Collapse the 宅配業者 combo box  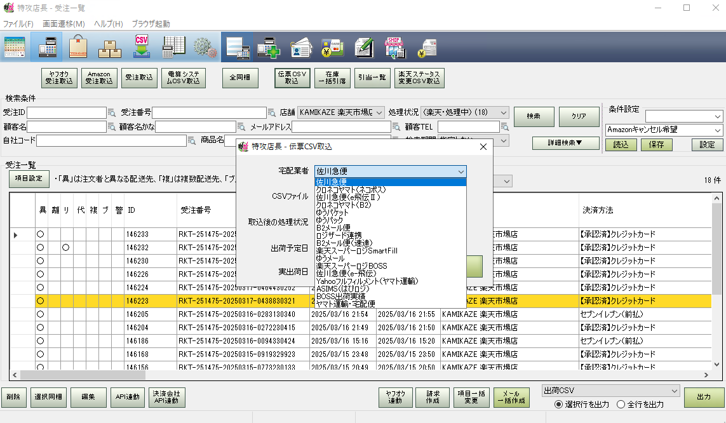(x=391, y=171)
